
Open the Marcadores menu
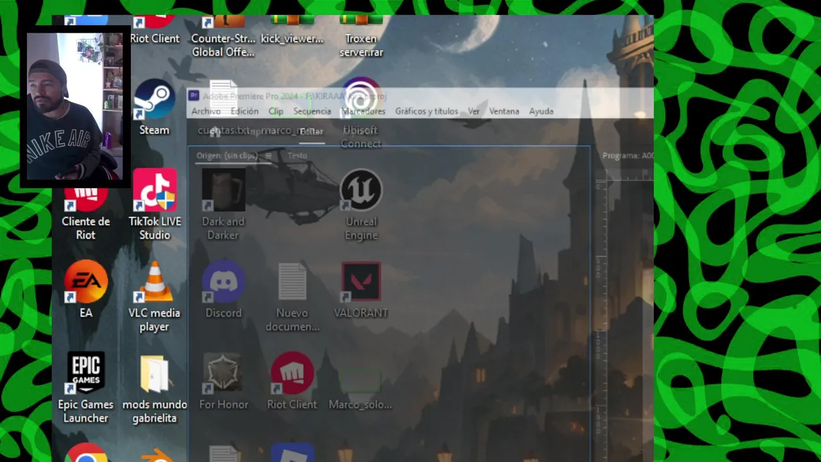364,111
